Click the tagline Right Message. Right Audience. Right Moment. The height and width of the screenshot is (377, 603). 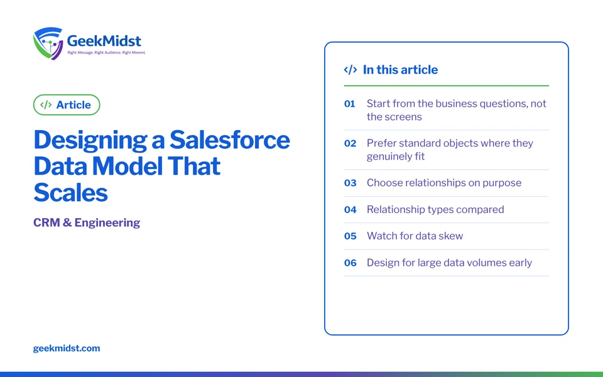(x=107, y=52)
